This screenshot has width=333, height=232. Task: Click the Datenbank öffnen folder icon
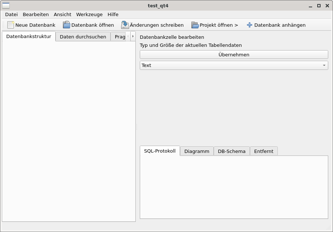pyautogui.click(x=67, y=25)
